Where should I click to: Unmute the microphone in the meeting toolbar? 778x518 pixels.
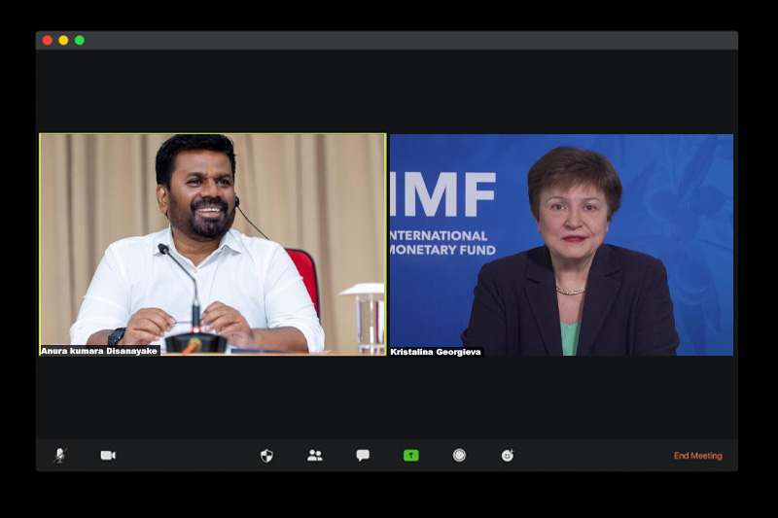coord(59,455)
